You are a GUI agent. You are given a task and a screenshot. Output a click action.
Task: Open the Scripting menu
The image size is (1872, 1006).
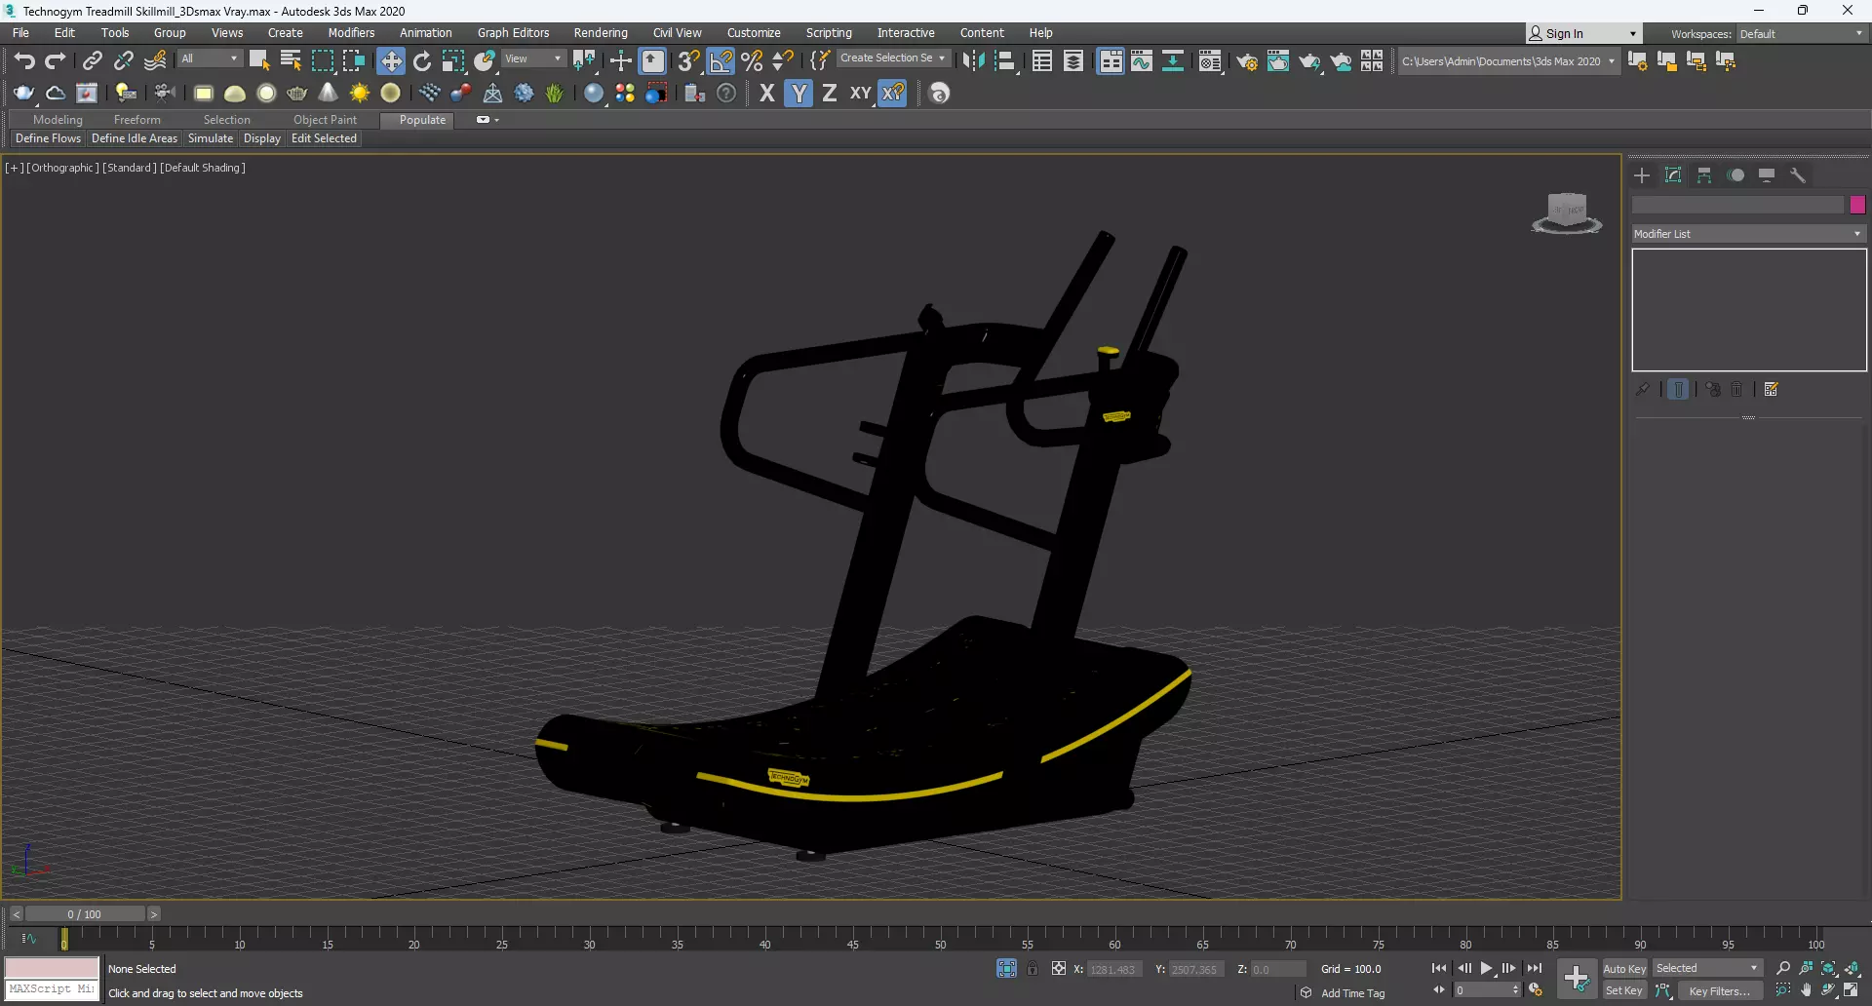[829, 33]
